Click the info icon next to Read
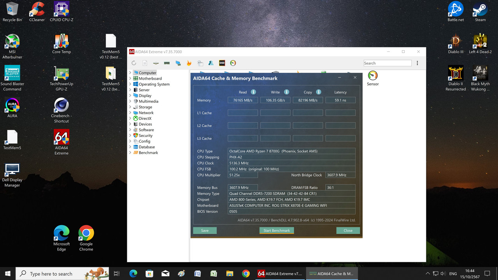The height and width of the screenshot is (280, 498). click(253, 92)
